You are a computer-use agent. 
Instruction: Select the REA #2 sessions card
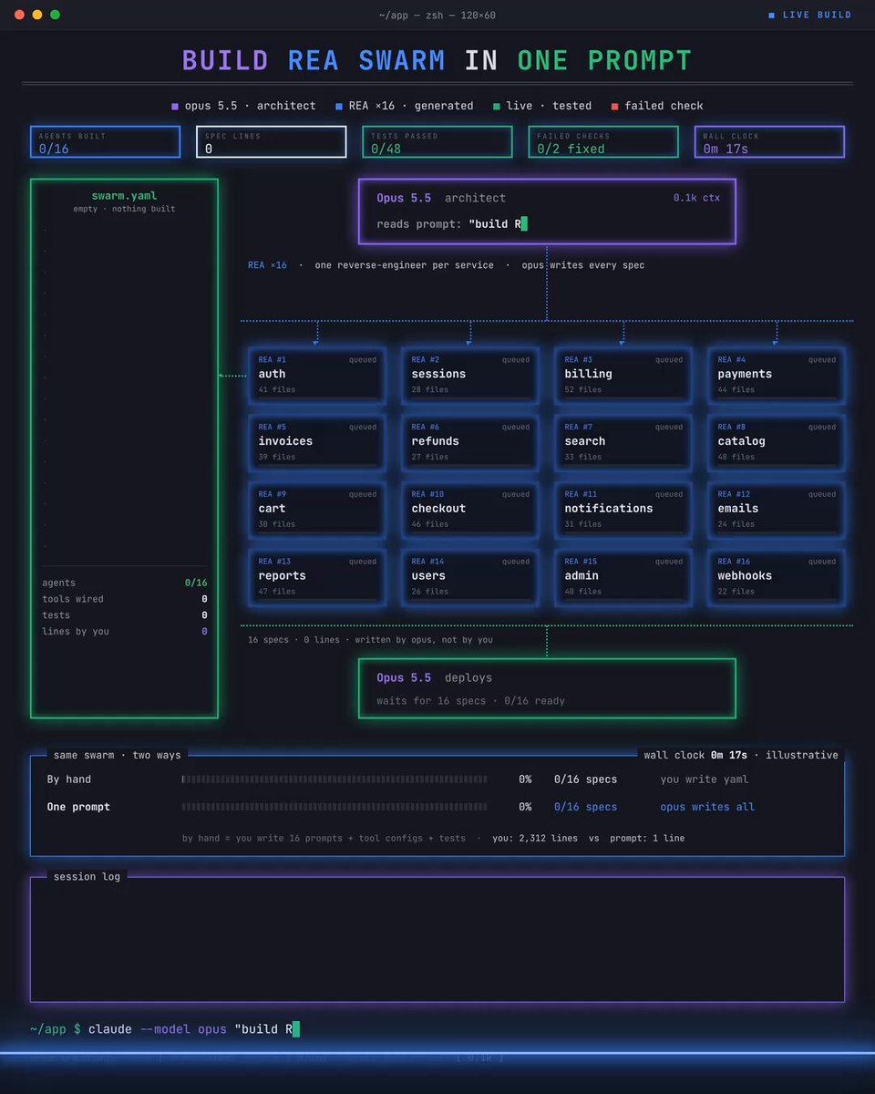470,375
